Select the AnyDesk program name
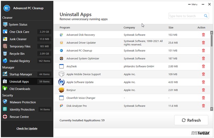The width and height of the screenshot is (214, 138). [x=72, y=66]
